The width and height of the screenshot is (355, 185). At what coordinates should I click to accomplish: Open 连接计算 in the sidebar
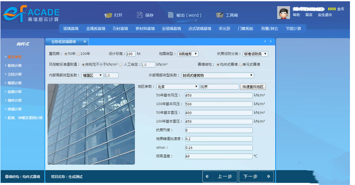15,92
